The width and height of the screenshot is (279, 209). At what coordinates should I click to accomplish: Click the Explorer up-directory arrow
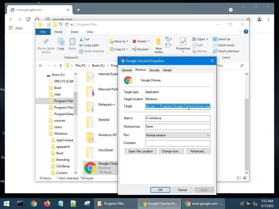pyautogui.click(x=61, y=66)
